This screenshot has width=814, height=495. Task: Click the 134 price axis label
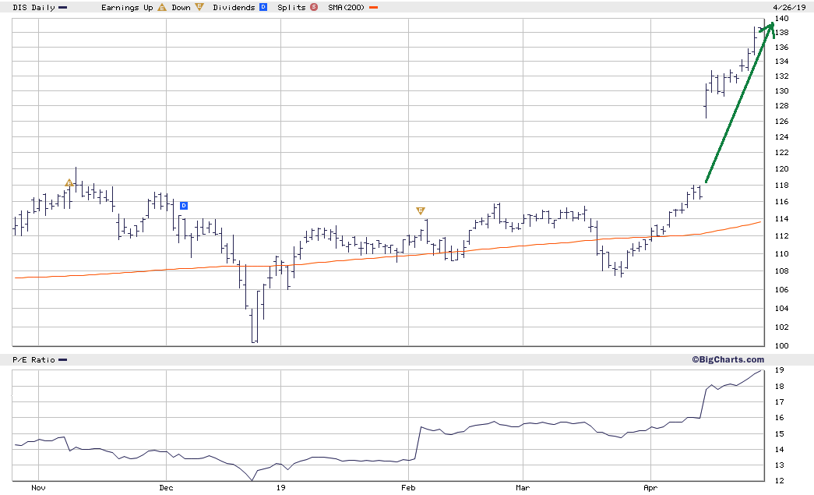click(x=782, y=61)
